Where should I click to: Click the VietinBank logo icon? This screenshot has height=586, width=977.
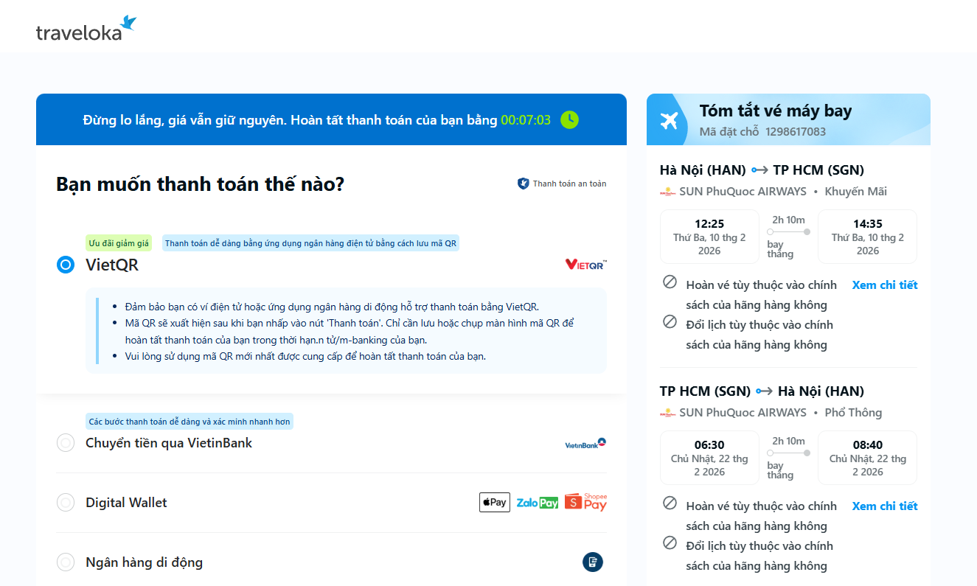(x=585, y=443)
